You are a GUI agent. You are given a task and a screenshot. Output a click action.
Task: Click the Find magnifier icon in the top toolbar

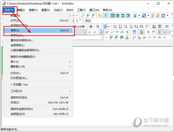point(83,16)
